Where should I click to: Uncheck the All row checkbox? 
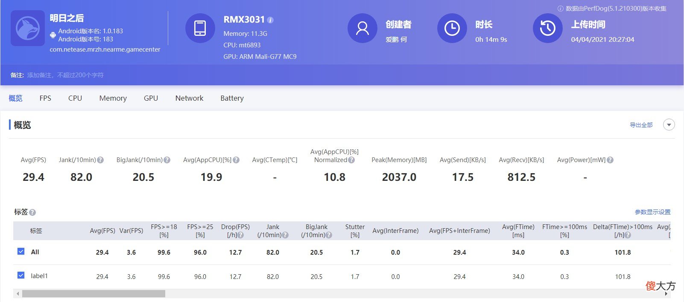click(x=21, y=252)
